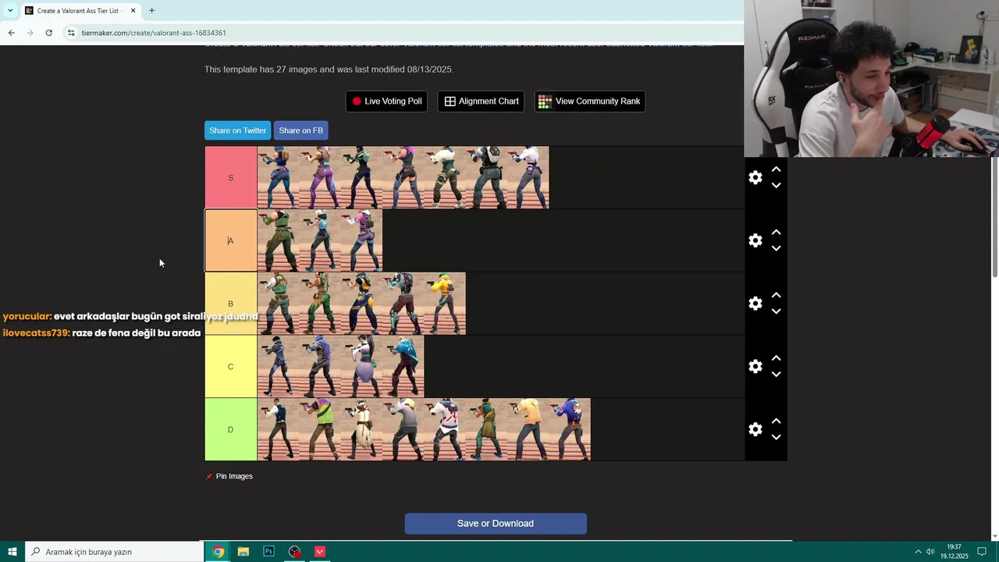999x562 pixels.
Task: Move the C tier row up
Action: pyautogui.click(x=776, y=358)
